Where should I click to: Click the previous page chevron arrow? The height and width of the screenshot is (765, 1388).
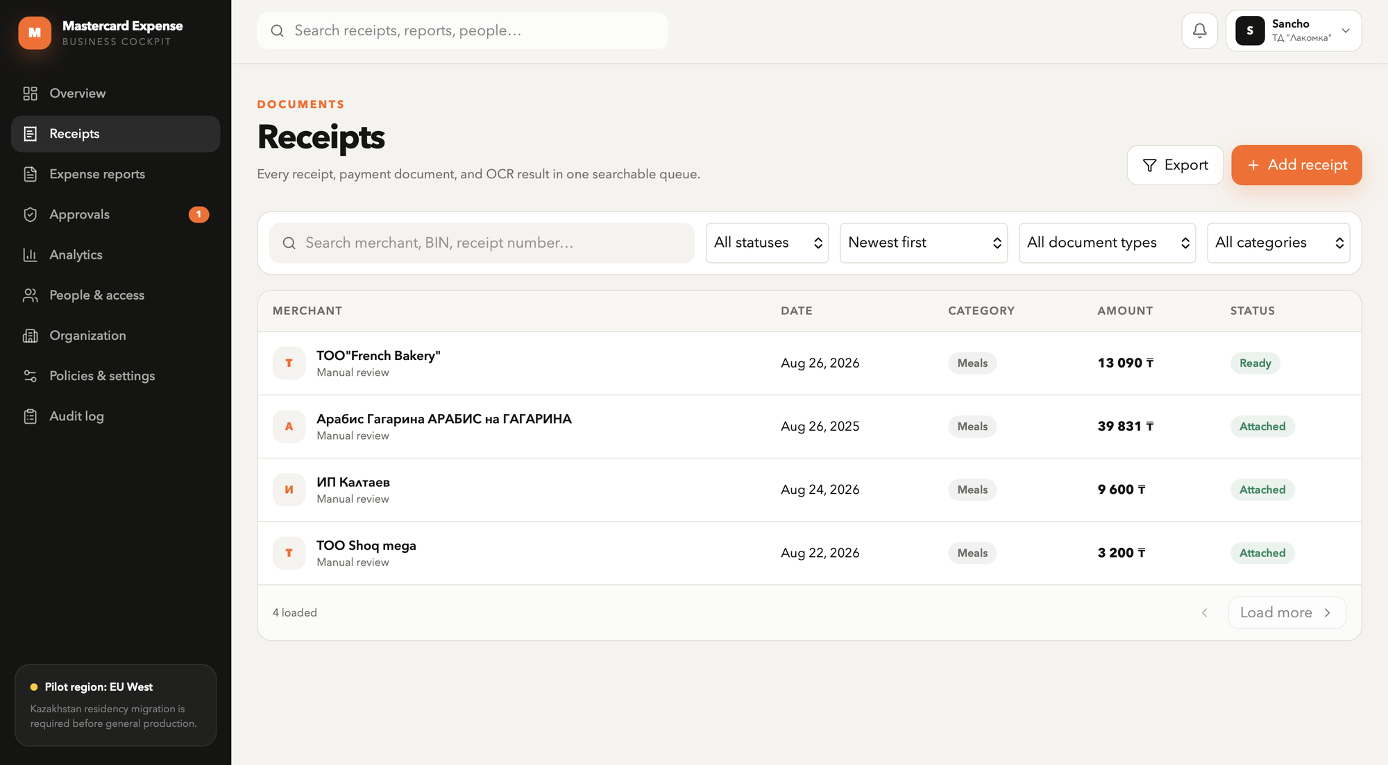click(1205, 612)
